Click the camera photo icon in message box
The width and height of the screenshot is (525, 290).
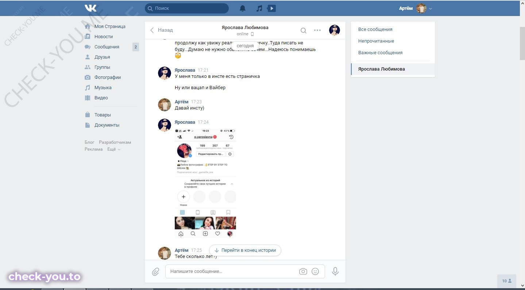(x=303, y=271)
